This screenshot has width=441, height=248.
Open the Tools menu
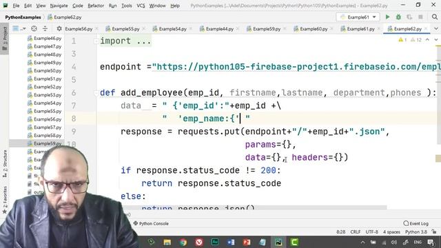(127, 6)
